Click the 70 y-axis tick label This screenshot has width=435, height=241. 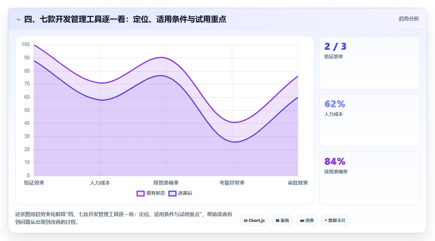click(27, 84)
